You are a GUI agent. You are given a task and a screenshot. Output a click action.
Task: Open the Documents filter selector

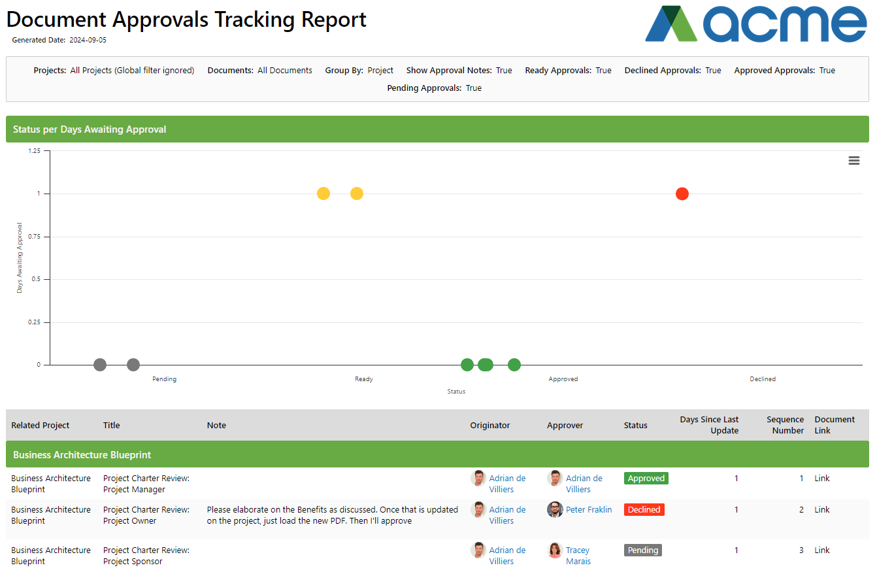tap(284, 70)
